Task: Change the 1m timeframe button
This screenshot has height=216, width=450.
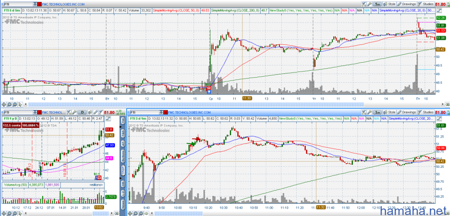Action: [377, 112]
